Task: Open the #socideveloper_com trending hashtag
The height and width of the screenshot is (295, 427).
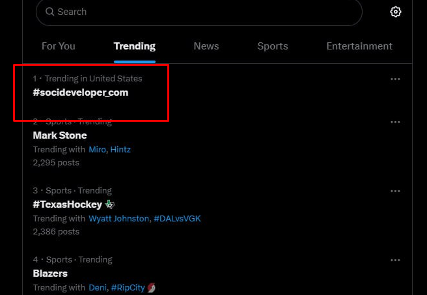Action: 80,92
